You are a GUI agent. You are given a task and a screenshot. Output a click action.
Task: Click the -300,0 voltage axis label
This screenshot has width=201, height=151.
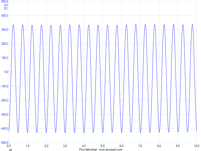tap(4, 115)
